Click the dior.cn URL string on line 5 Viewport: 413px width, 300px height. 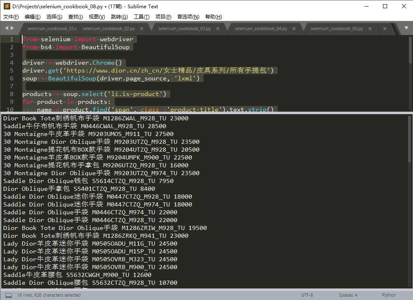pos(167,70)
